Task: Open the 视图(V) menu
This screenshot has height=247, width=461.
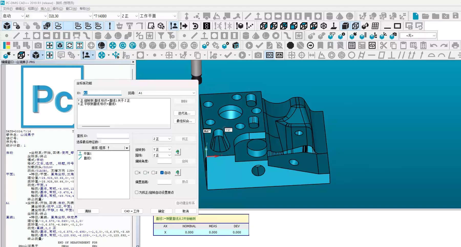Action: tap(33, 9)
